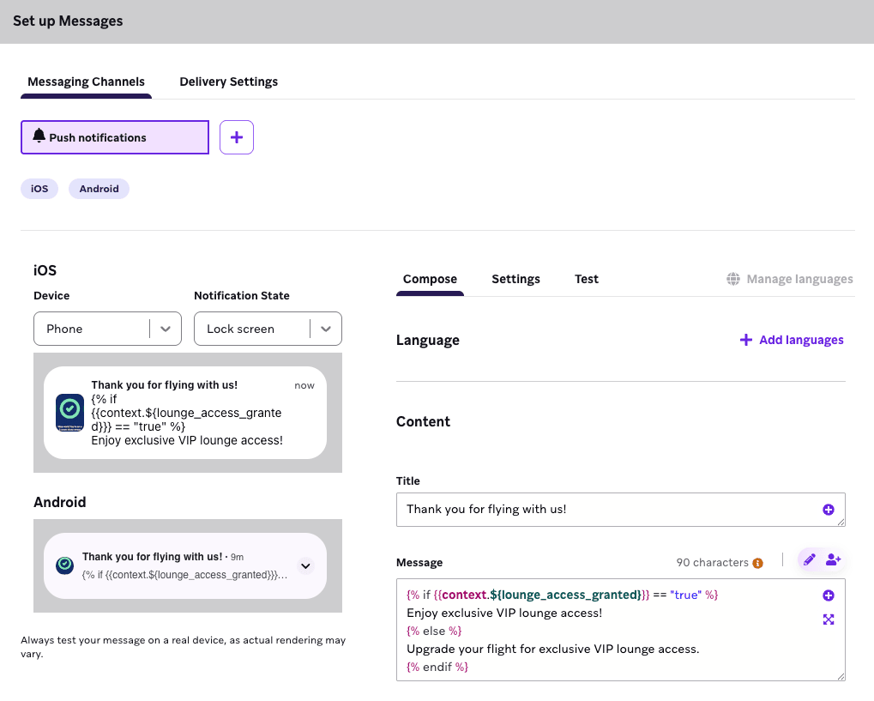Expand the Android notification preview chevron
Image resolution: width=874 pixels, height=701 pixels.
(x=306, y=566)
